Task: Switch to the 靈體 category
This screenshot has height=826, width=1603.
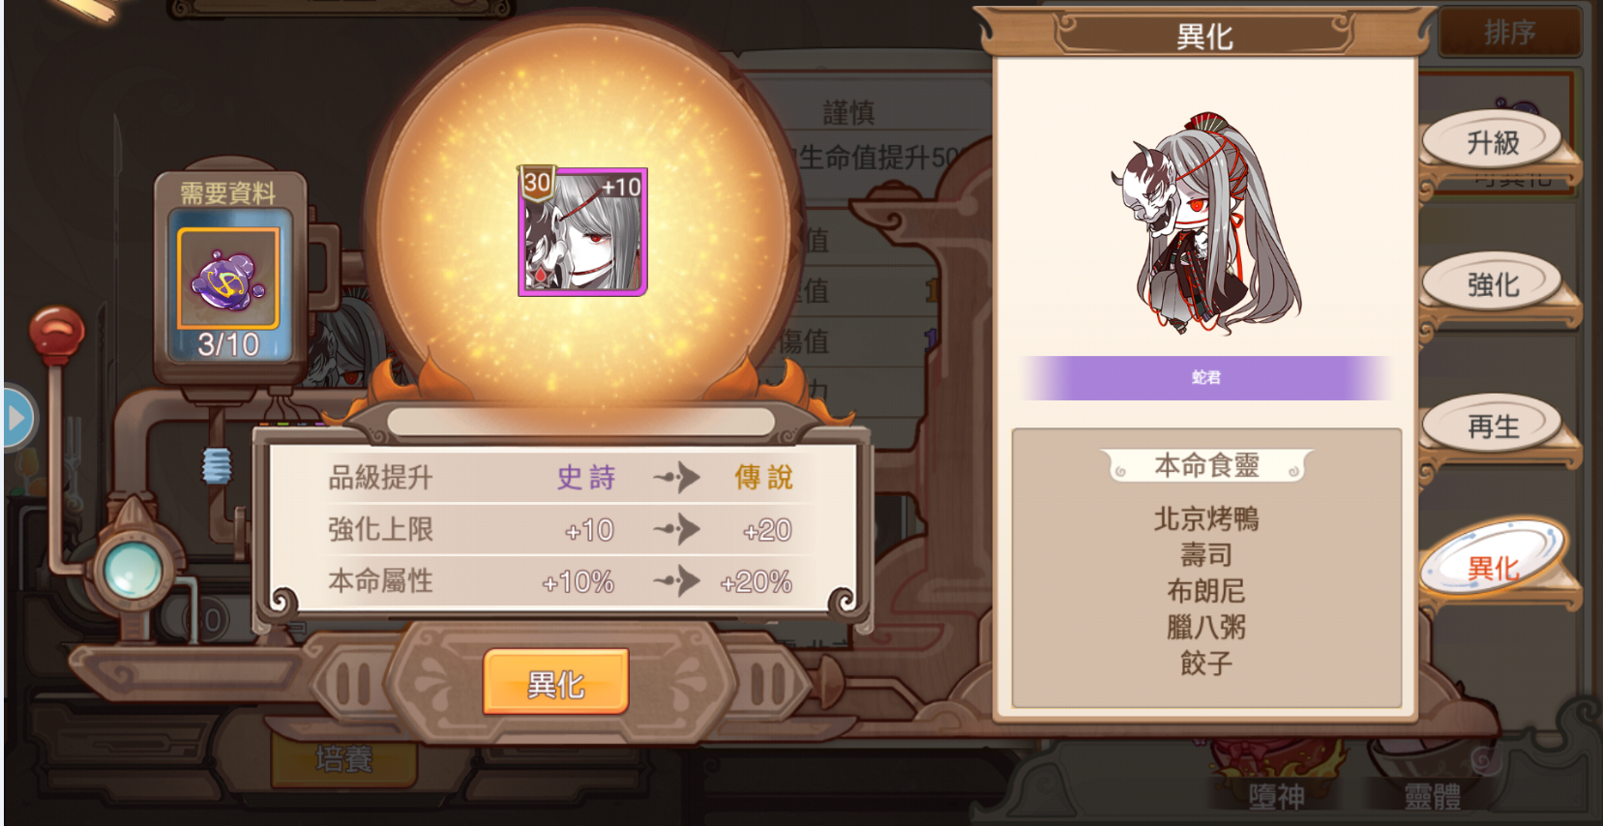Action: (1432, 796)
